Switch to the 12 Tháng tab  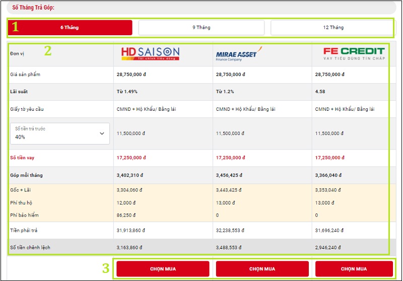point(333,28)
